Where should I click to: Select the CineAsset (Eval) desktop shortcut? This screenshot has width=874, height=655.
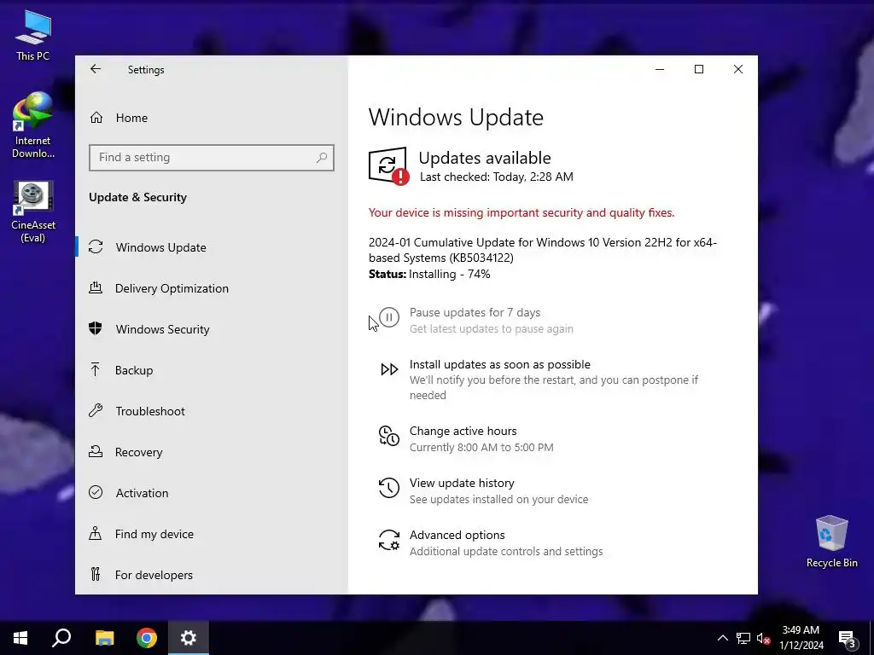(x=33, y=212)
